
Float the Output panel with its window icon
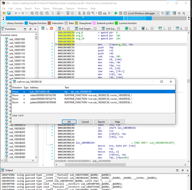pyautogui.click(x=182, y=170)
